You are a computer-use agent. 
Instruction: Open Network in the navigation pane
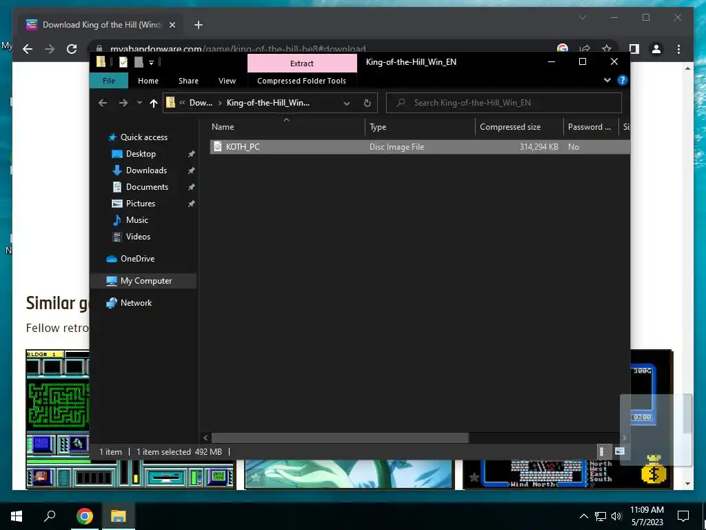pyautogui.click(x=136, y=303)
